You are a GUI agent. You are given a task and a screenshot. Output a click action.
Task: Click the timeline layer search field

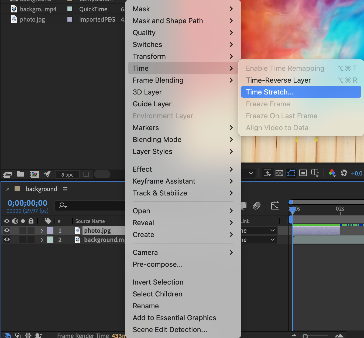92,206
